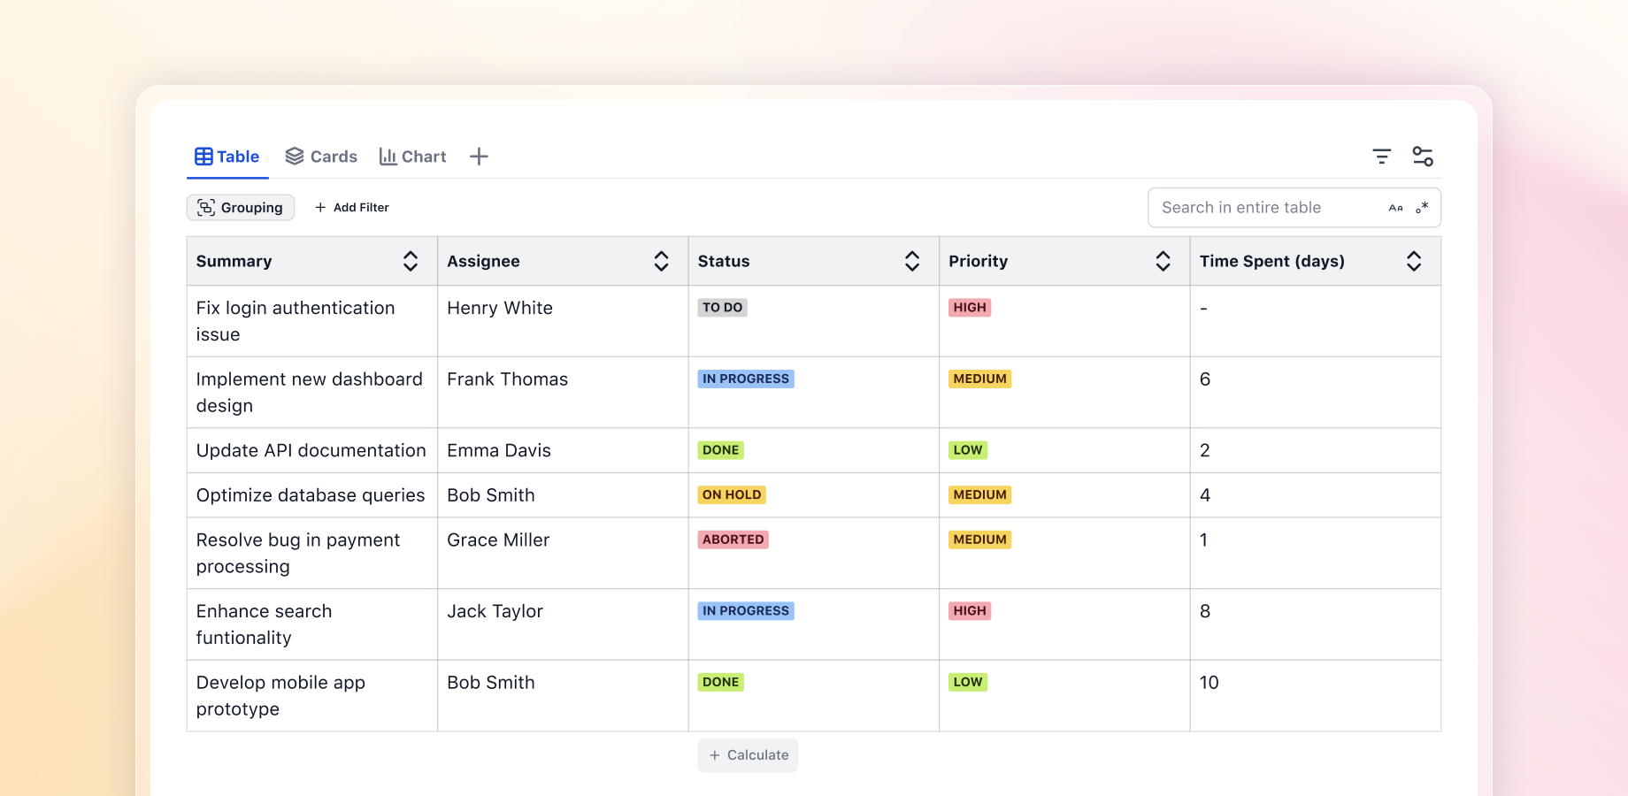This screenshot has height=796, width=1628.
Task: Switch to the Cards view tab
Action: pyautogui.click(x=321, y=157)
